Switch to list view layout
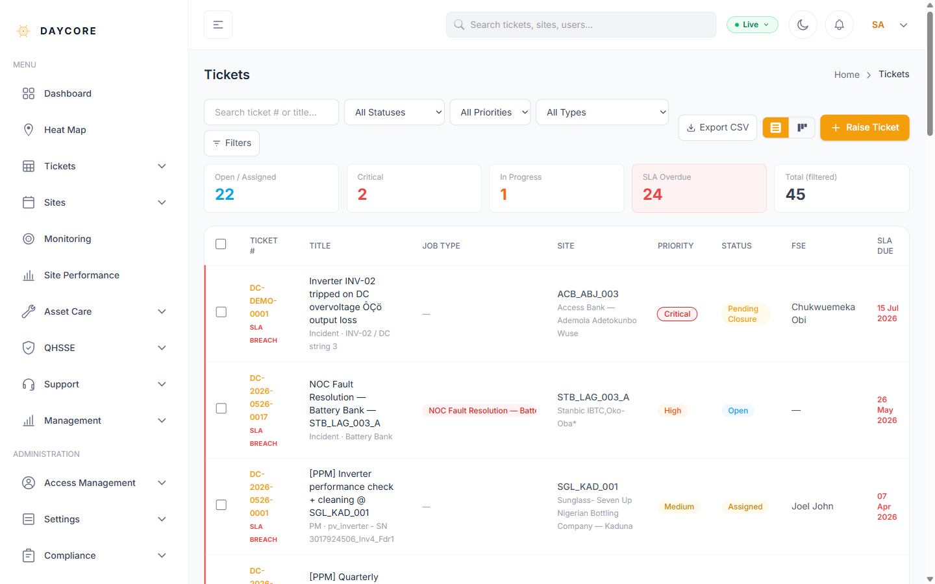 pyautogui.click(x=776, y=128)
